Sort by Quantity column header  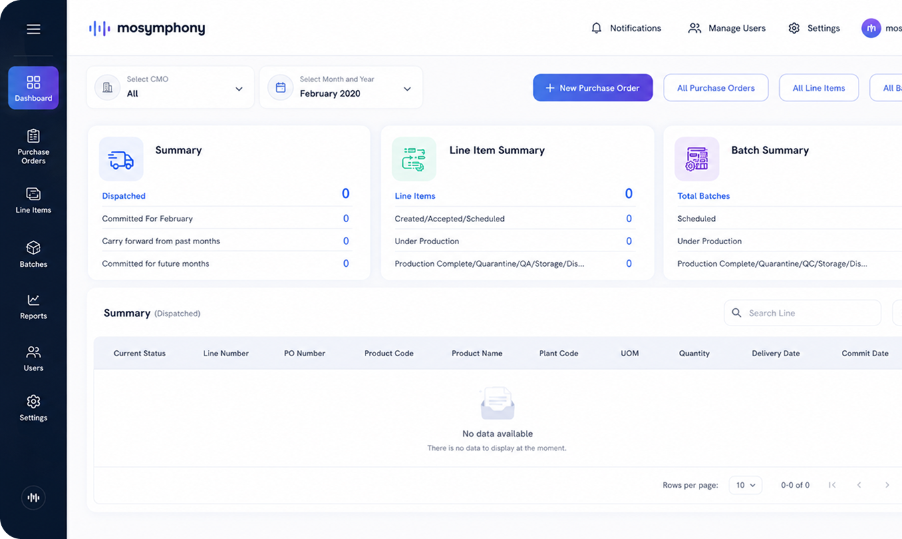click(x=694, y=354)
